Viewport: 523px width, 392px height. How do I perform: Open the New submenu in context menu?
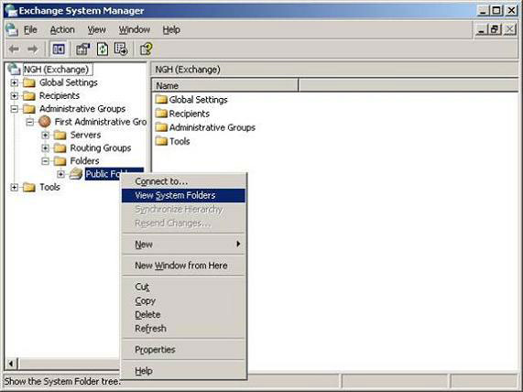click(x=183, y=245)
